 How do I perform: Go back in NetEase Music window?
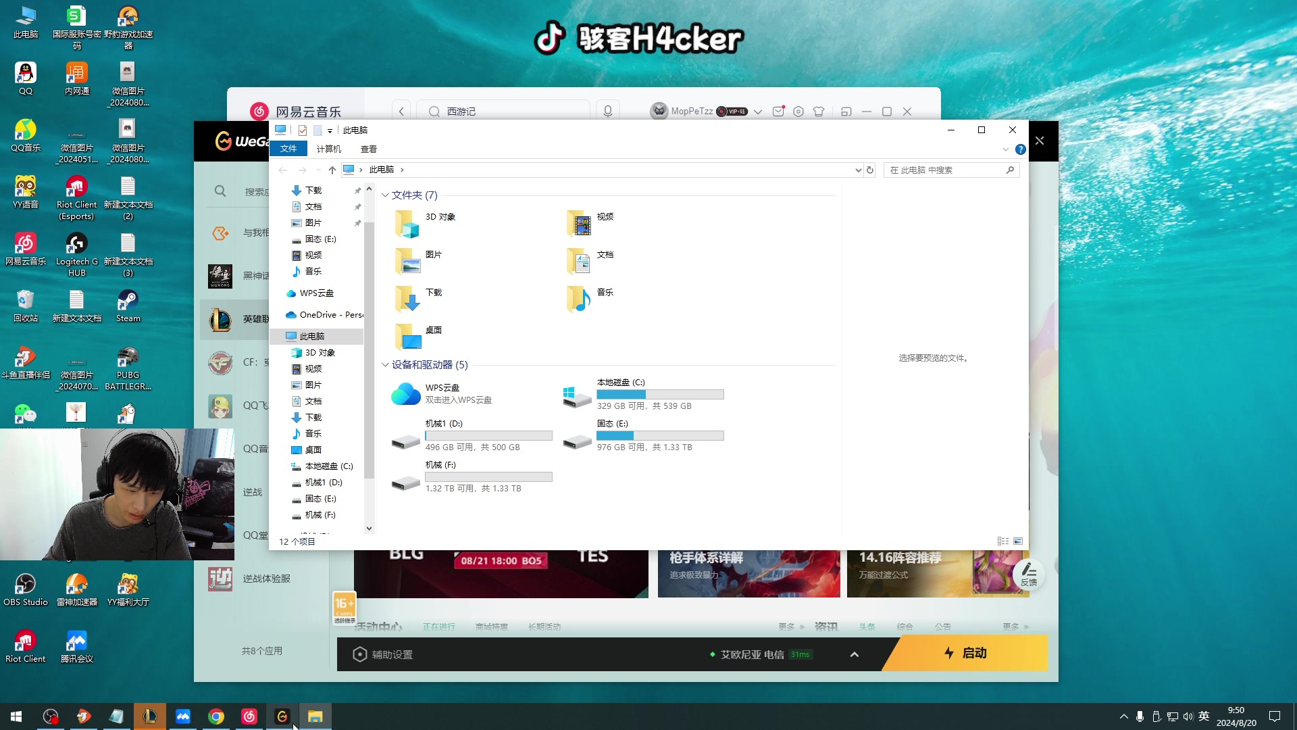pyautogui.click(x=401, y=112)
